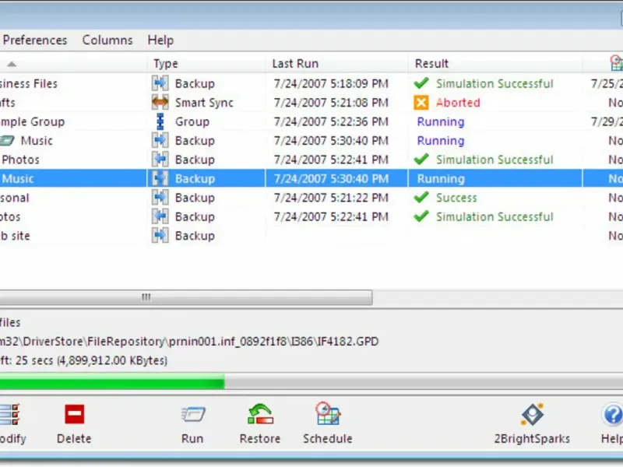
Task: Click the Smart Sync orange arrows icon
Action: pyautogui.click(x=160, y=102)
